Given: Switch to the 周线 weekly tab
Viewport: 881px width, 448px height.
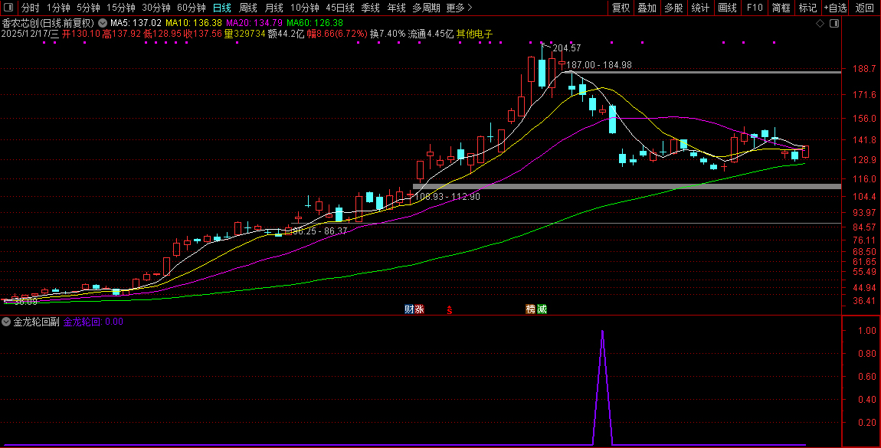Looking at the screenshot, I should pyautogui.click(x=248, y=8).
